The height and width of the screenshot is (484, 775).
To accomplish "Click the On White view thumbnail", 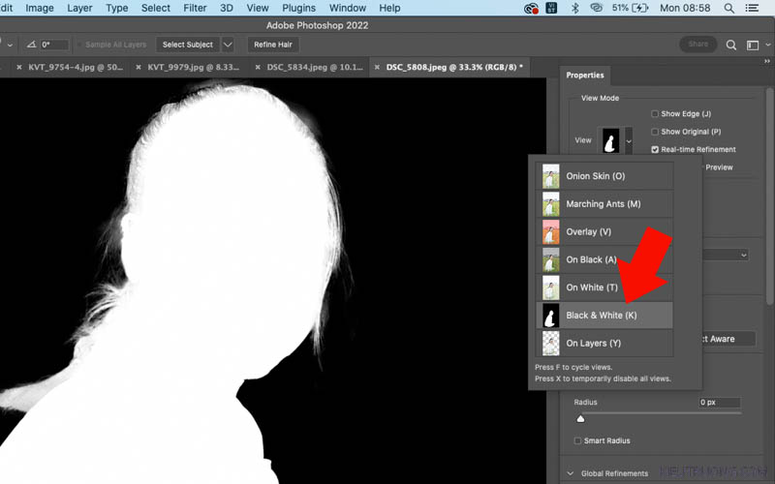I will pyautogui.click(x=550, y=287).
